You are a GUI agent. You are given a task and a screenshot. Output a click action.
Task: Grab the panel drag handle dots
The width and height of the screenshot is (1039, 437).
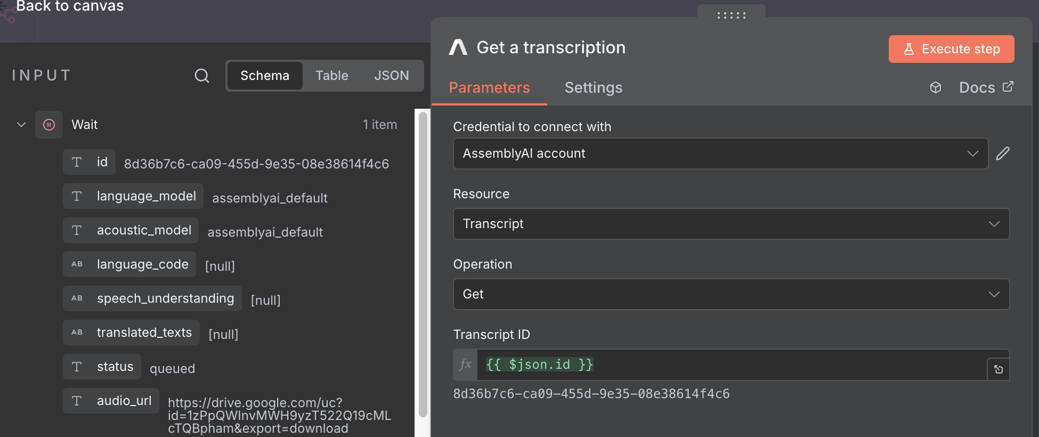coord(731,15)
